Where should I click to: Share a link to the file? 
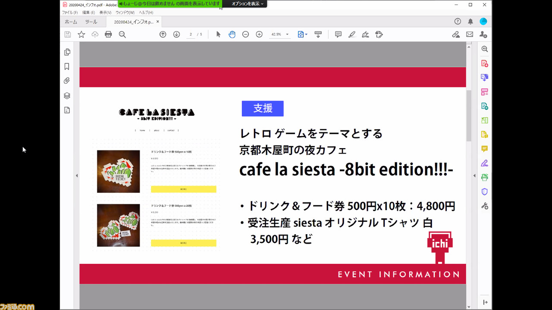pyautogui.click(x=456, y=34)
